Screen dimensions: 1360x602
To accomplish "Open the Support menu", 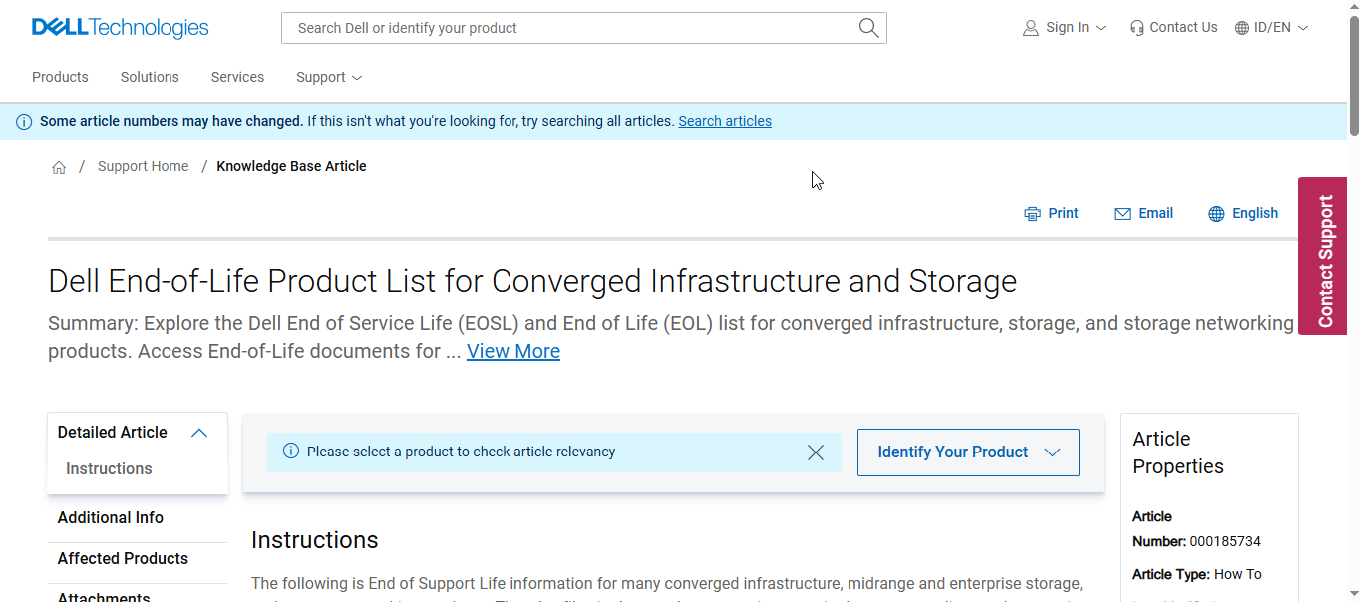I will [328, 77].
